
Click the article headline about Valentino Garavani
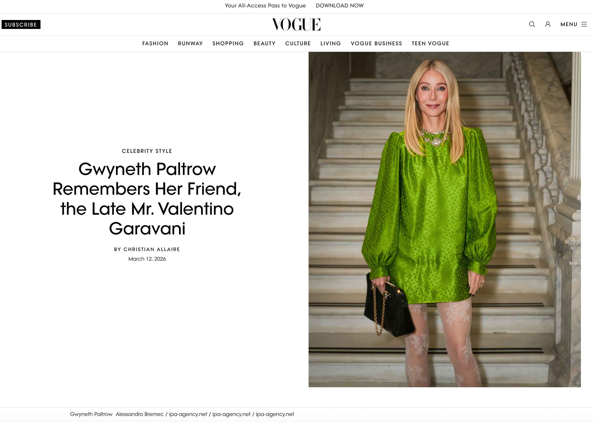pyautogui.click(x=147, y=199)
